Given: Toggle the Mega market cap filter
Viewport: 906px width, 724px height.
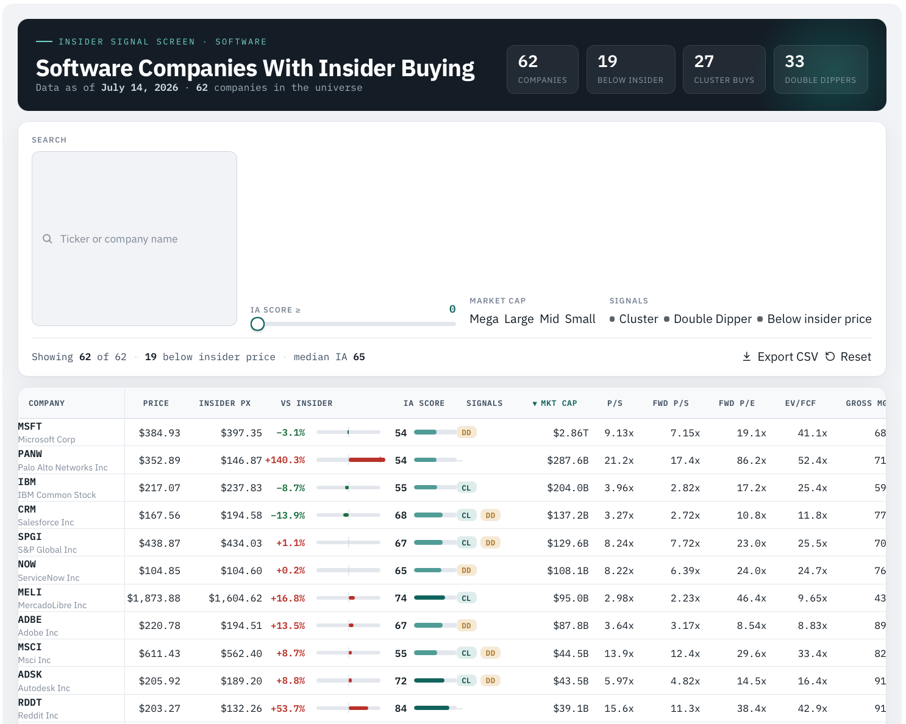Looking at the screenshot, I should (x=484, y=319).
